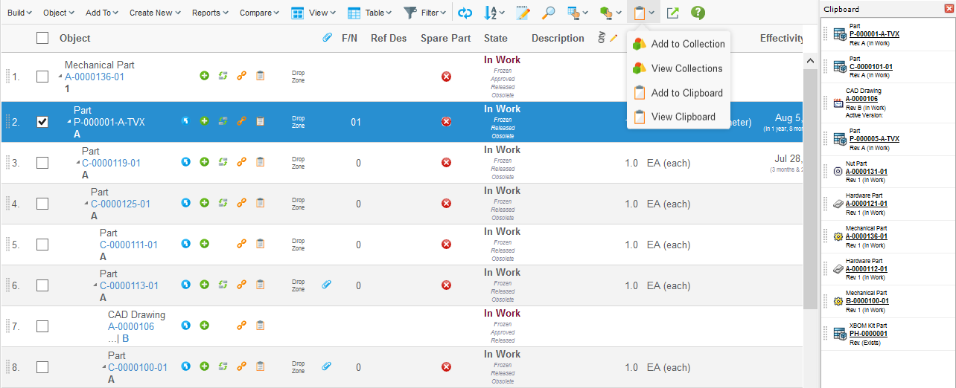Select View Collections menu item

tap(686, 68)
